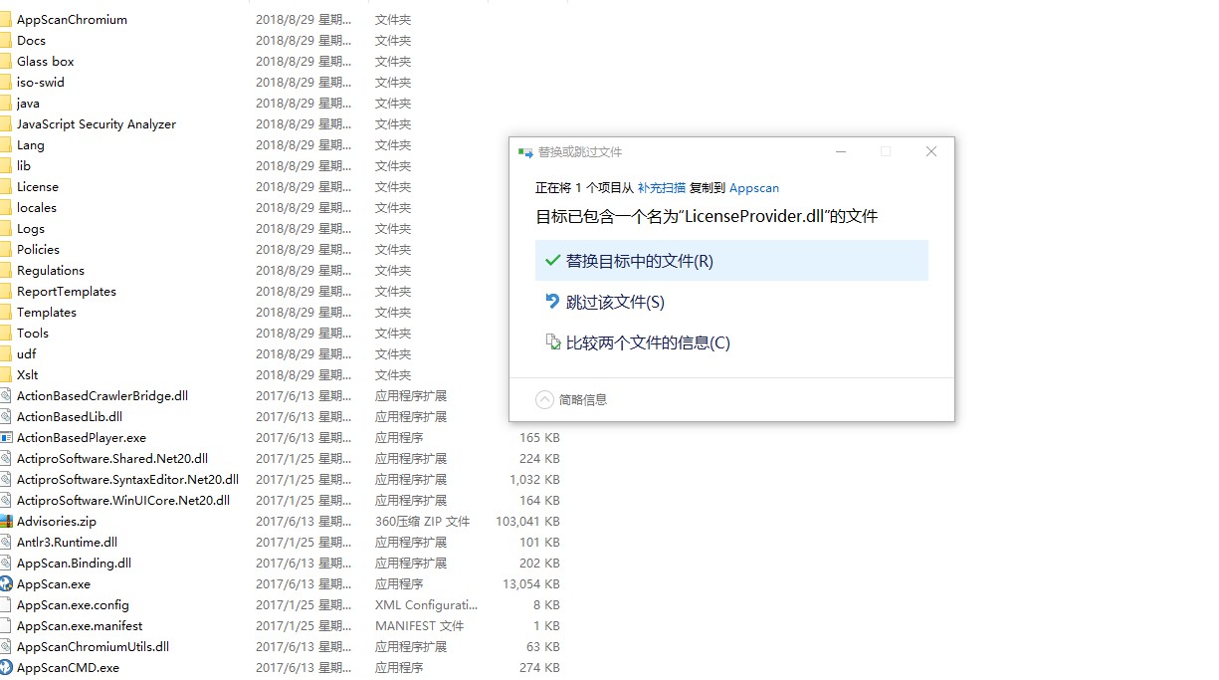
Task: Click the AppScanCMD.exe application icon
Action: coord(5,667)
